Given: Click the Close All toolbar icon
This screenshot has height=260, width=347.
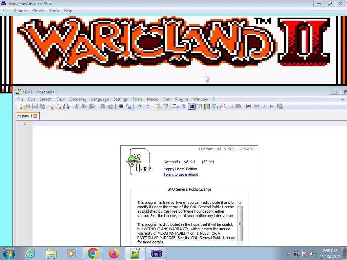Looking at the screenshot, I should (58, 107).
